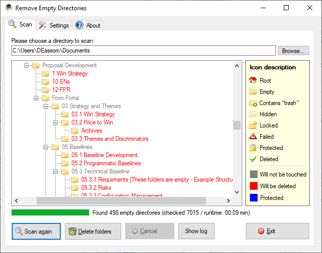Image resolution: width=322 pixels, height=253 pixels.
Task: Switch to the Scan tab
Action: [x=20, y=24]
